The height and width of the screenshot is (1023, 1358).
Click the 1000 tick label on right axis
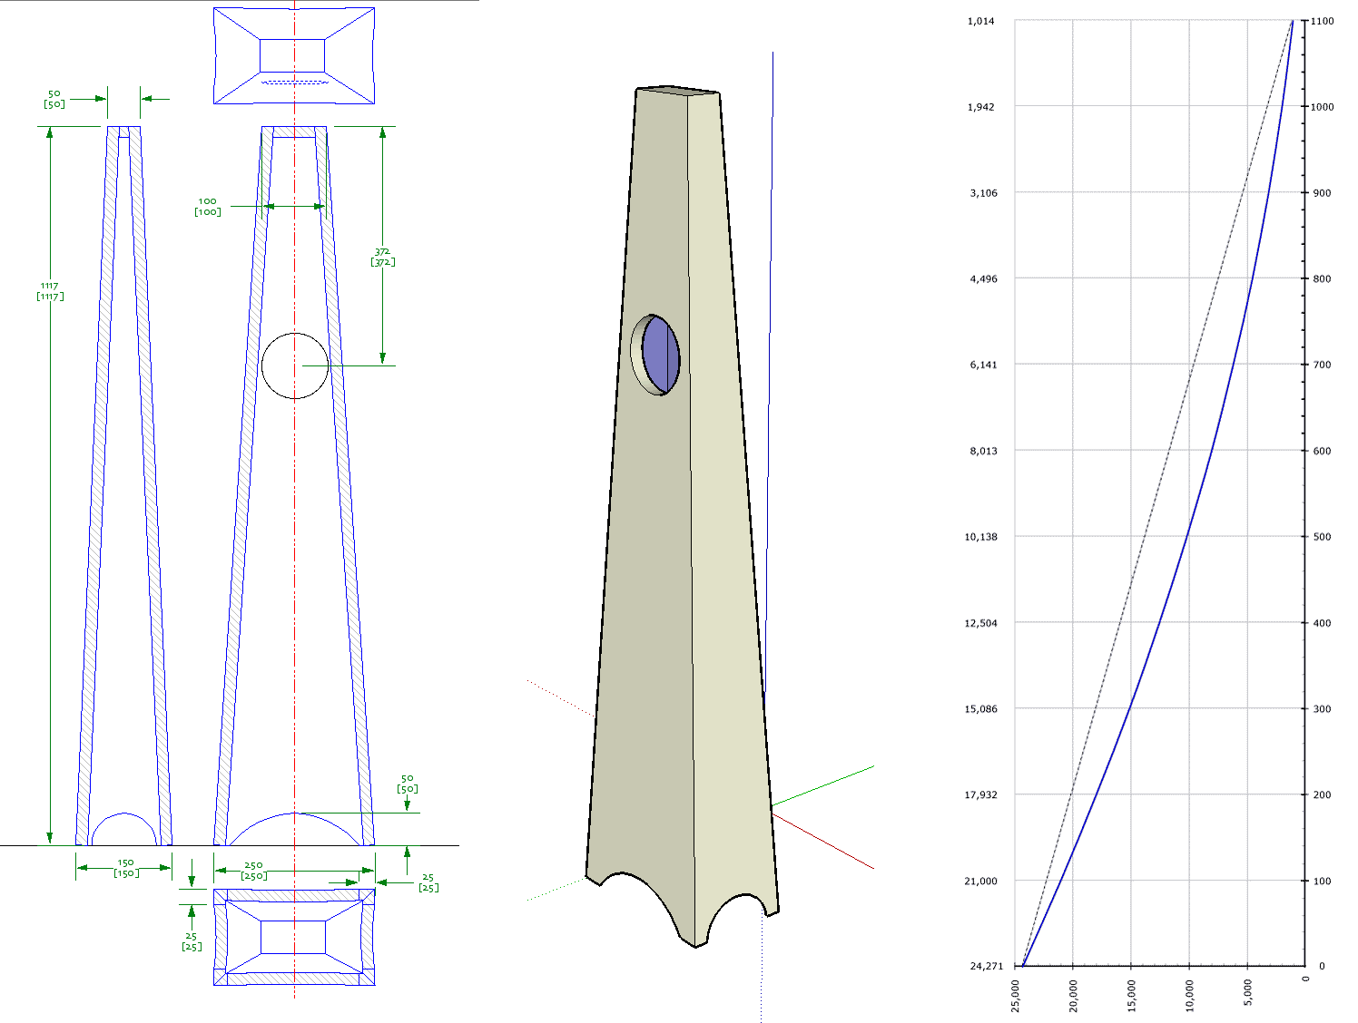(x=1323, y=107)
